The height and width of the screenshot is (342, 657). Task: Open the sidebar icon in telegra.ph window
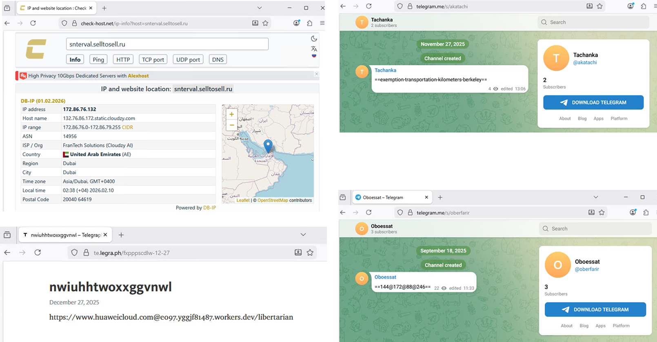tap(7, 235)
